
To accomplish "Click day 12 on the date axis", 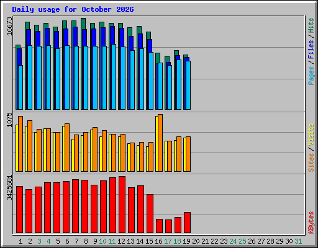I will point(121,241).
